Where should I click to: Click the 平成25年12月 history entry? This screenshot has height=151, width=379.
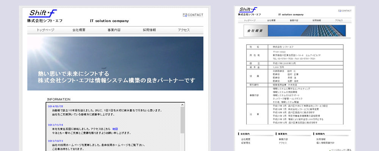click(x=295, y=123)
